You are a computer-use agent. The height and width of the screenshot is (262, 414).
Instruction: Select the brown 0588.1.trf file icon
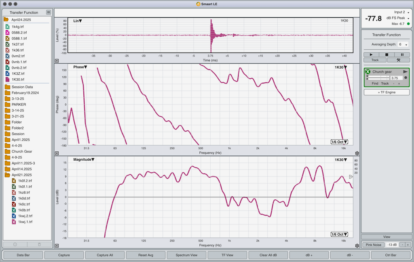coord(7,38)
